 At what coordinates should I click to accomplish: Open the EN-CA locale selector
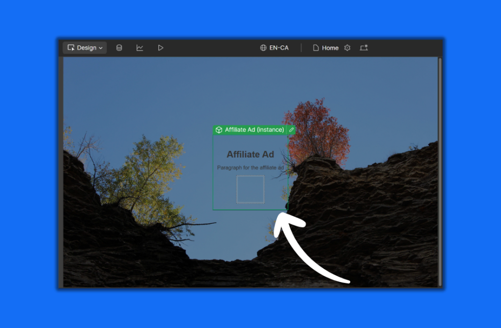(x=279, y=47)
